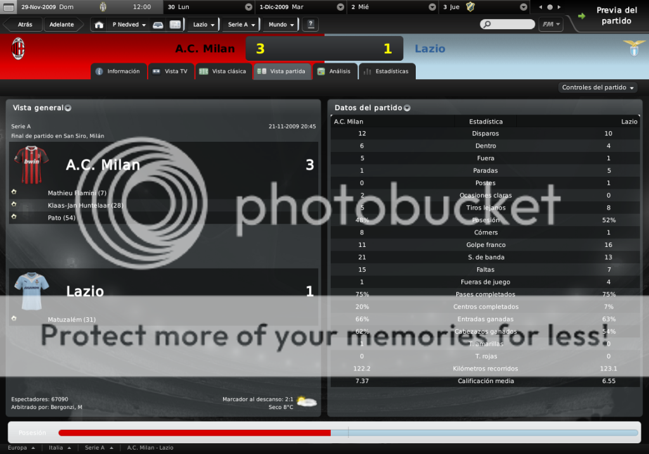Click the Lazio name in the header
This screenshot has height=454, width=649.
pos(430,49)
